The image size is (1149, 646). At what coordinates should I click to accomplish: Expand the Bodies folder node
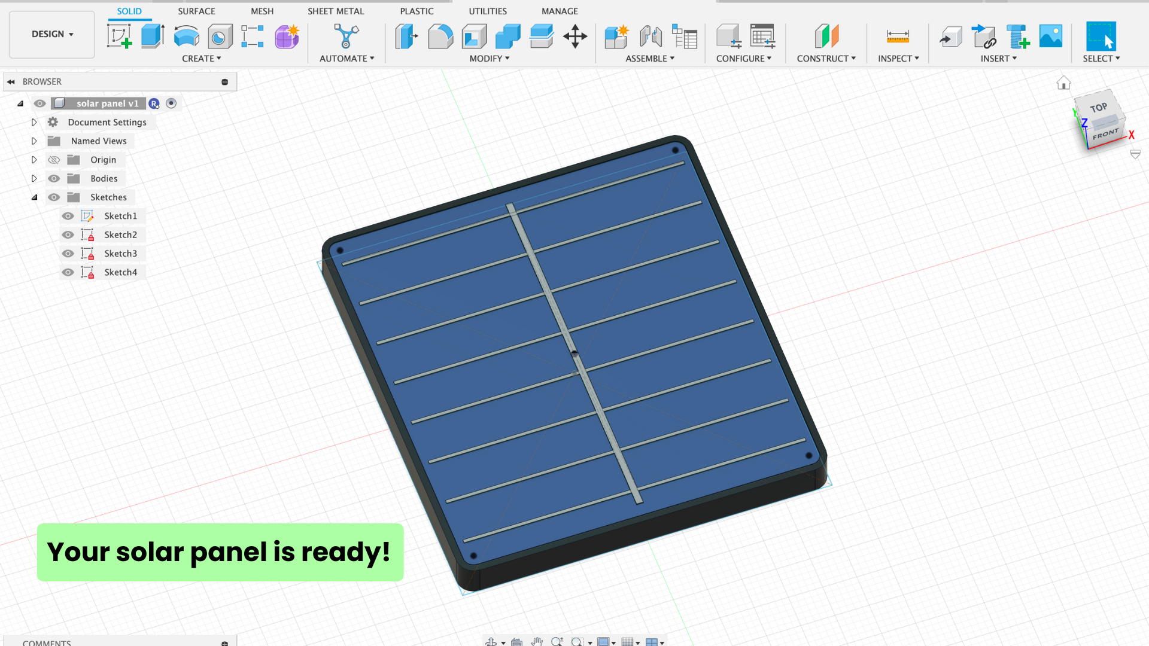pyautogui.click(x=34, y=178)
